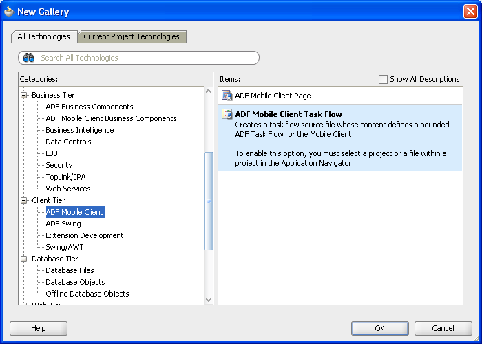Focus the Search All Technologies field

tap(138, 58)
